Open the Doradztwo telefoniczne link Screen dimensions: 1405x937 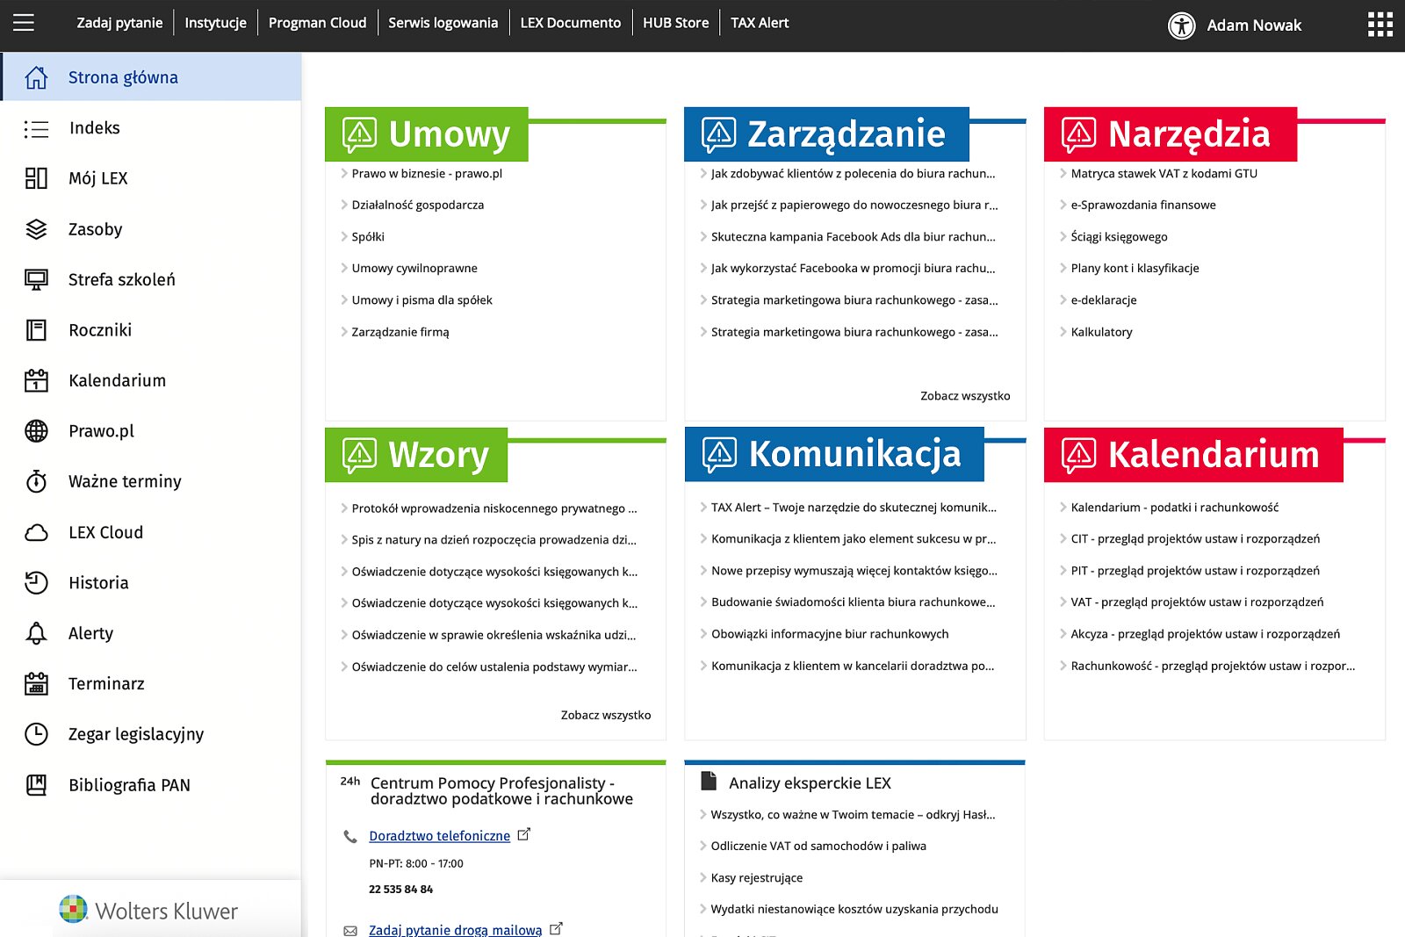coord(439,836)
